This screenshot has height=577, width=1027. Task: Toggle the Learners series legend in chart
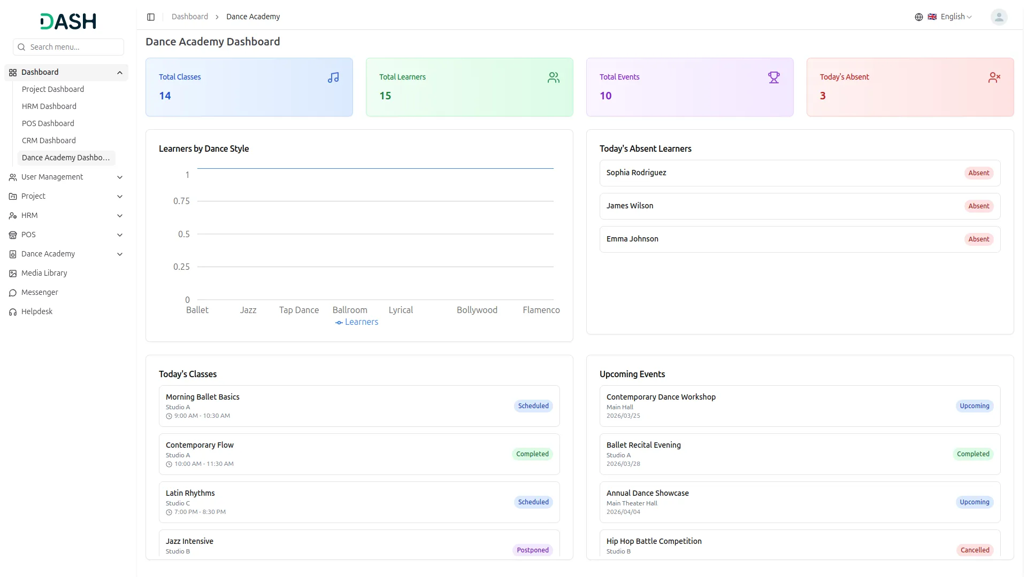tap(357, 322)
